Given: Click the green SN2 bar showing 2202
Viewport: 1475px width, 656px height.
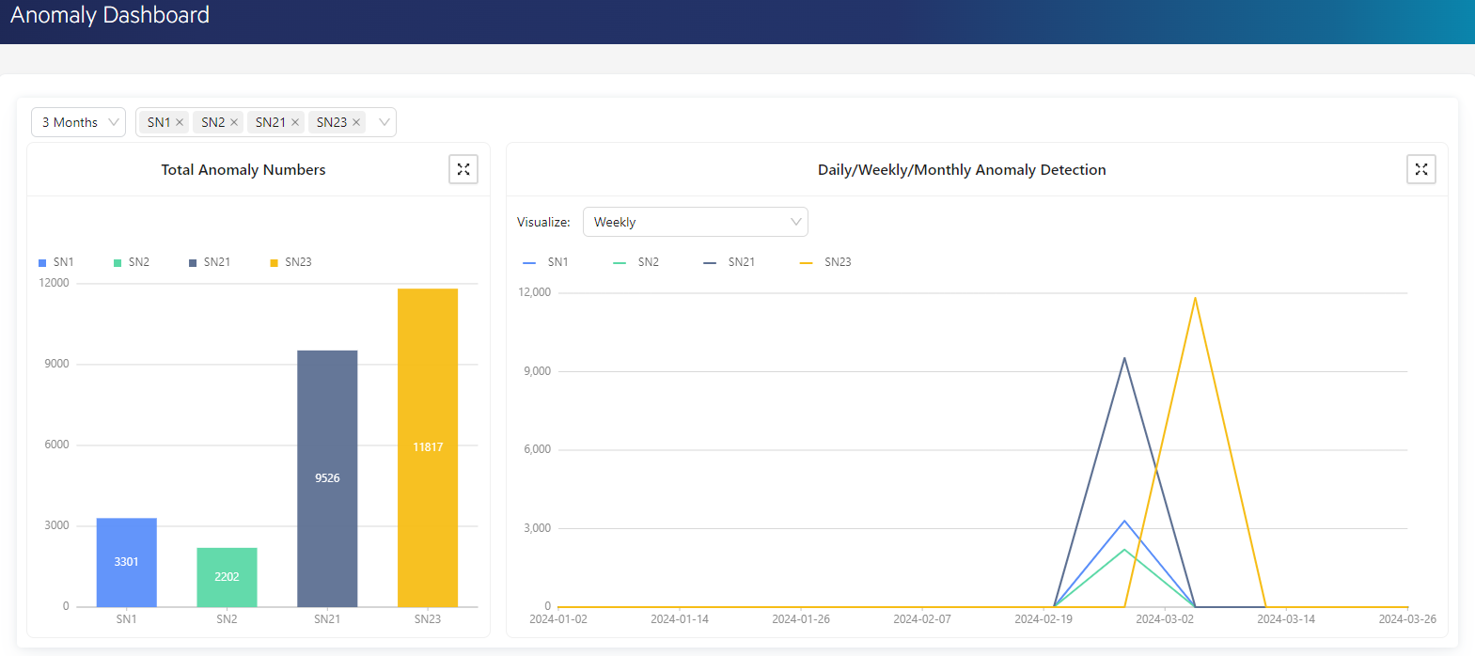Looking at the screenshot, I should (227, 576).
